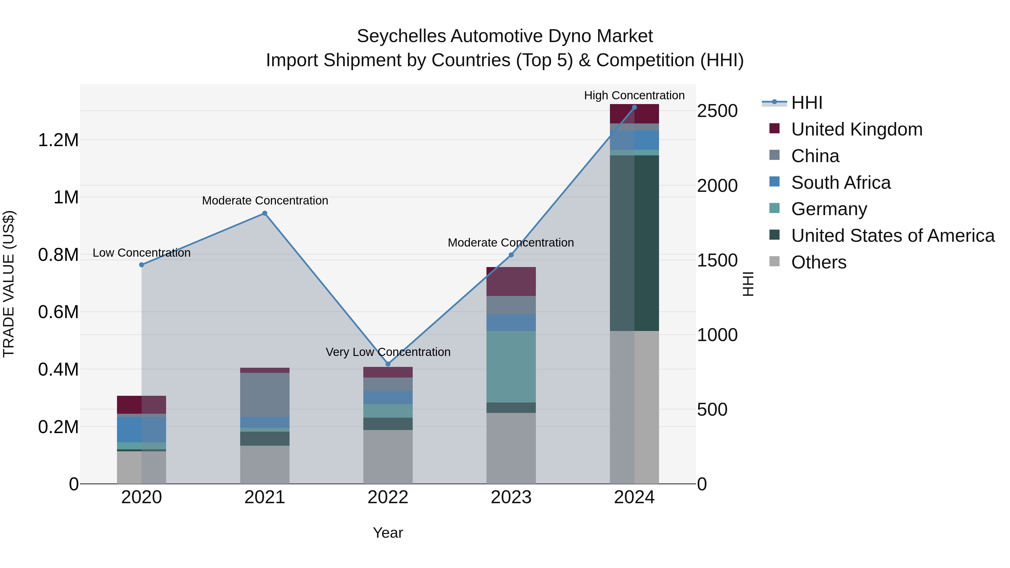This screenshot has height=568, width=1010.
Task: Toggle the HHI legend entry
Action: [x=792, y=103]
